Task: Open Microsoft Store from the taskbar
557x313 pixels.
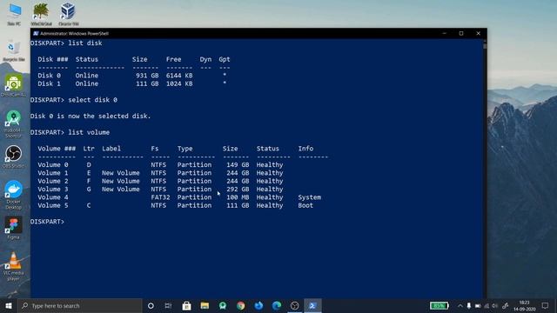Action: pos(186,305)
